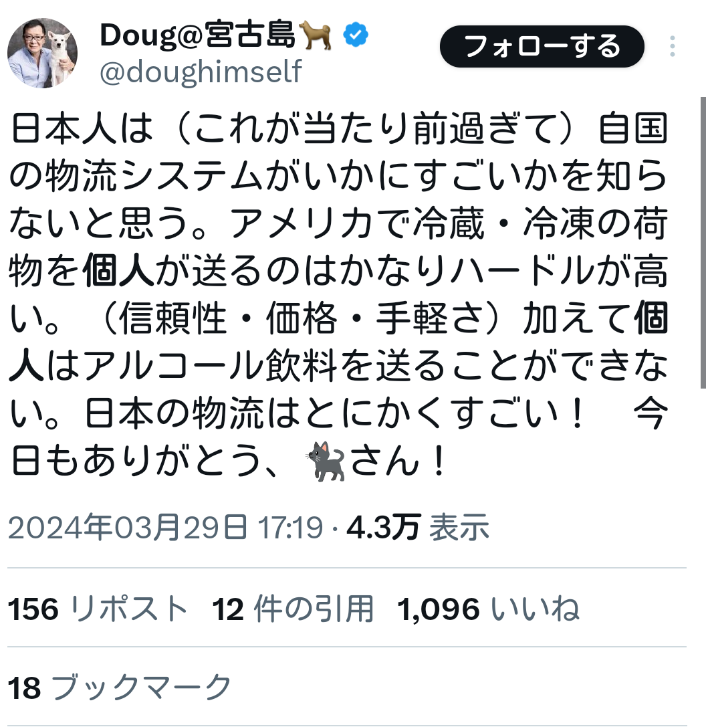
Task: Open the 156 リポスト list
Action: click(98, 609)
